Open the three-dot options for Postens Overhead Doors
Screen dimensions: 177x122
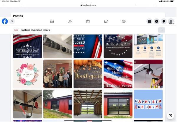pos(162,30)
